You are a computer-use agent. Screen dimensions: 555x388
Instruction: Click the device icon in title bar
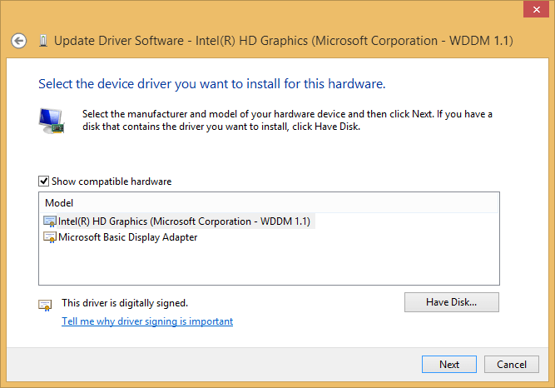click(42, 41)
